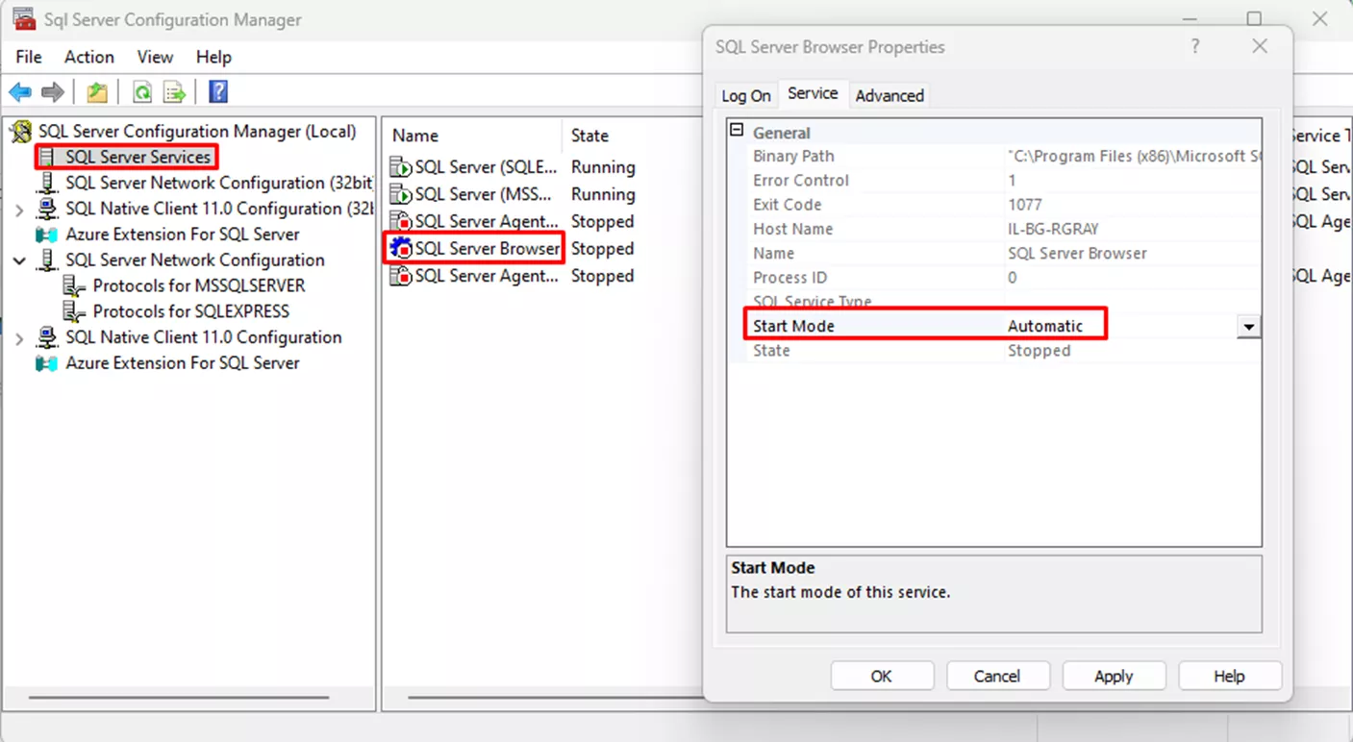Screen dimensions: 1353x742
Task: Select the Service tab
Action: click(813, 93)
